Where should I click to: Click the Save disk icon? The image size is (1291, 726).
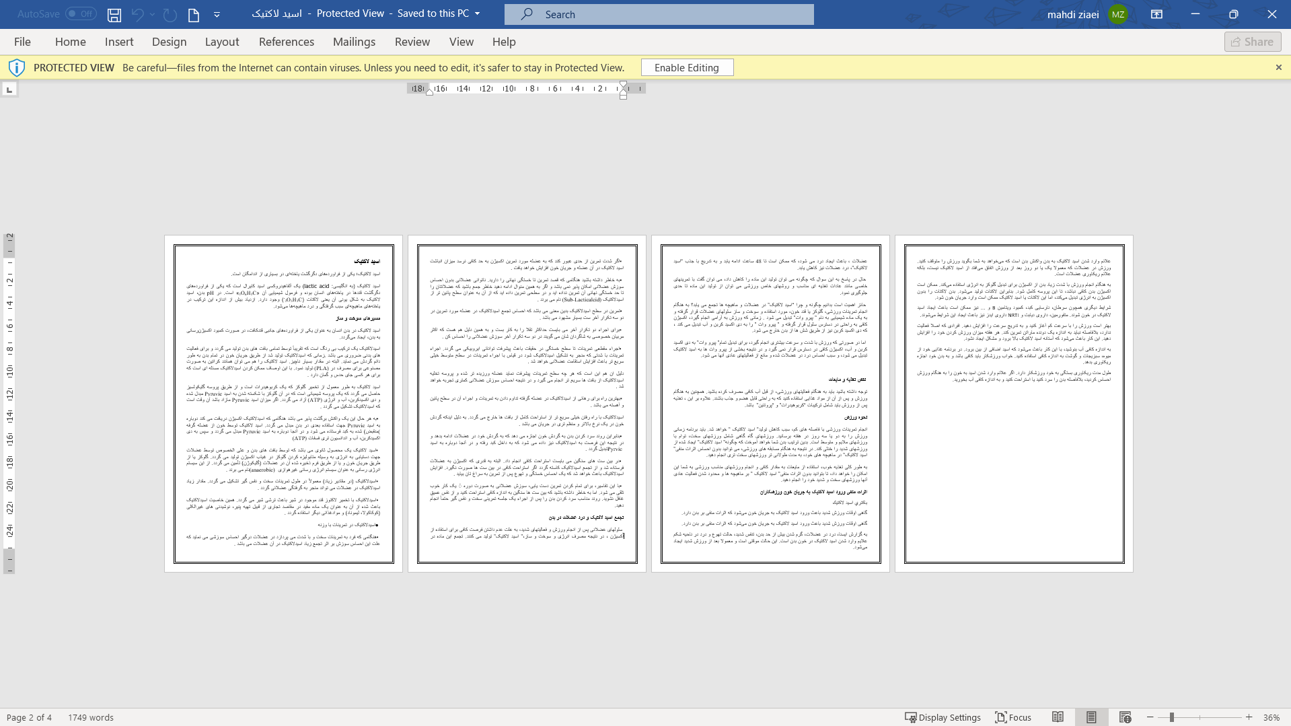tap(114, 14)
